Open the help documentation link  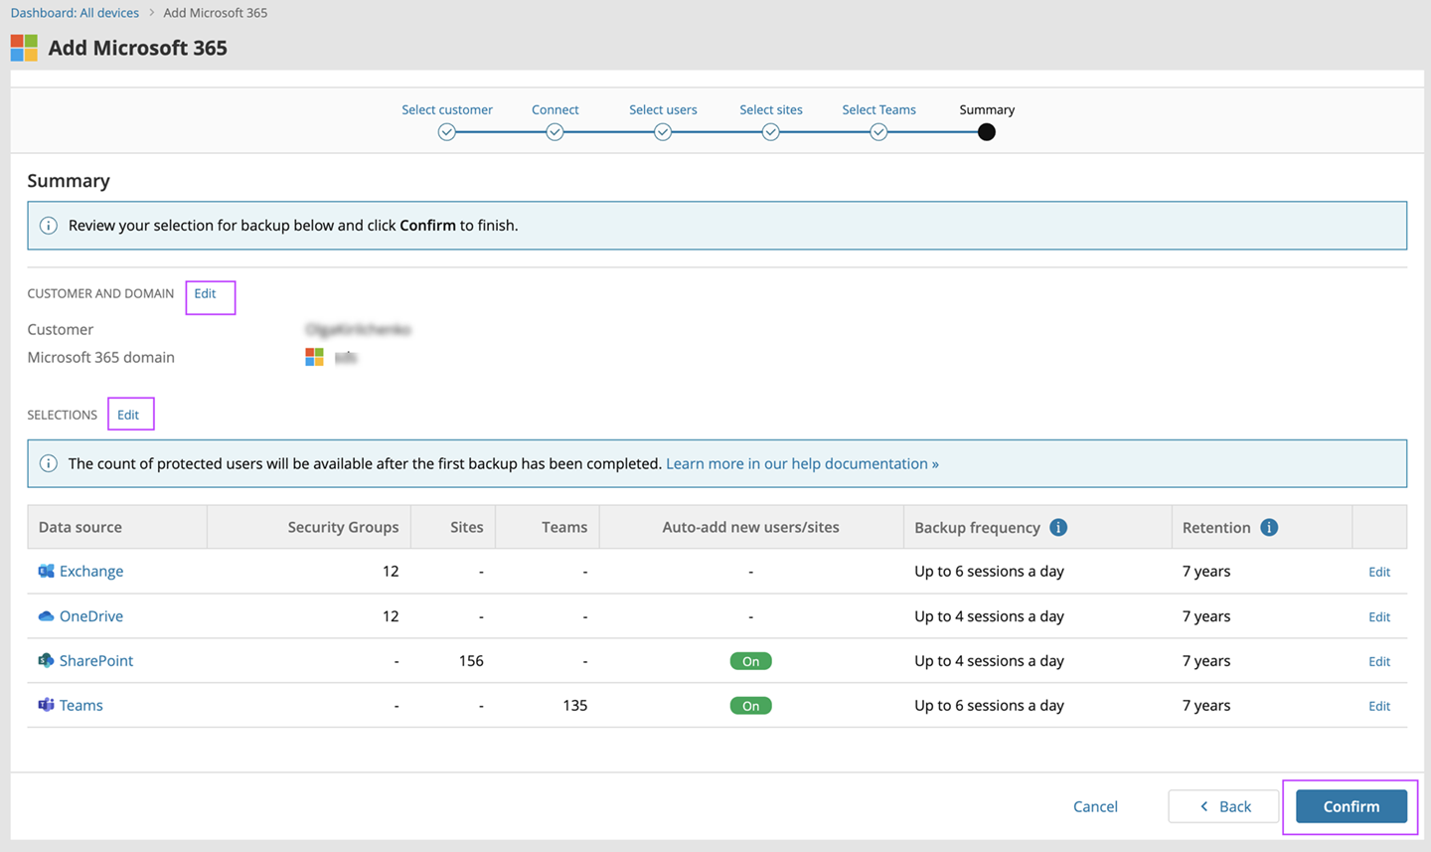pos(802,463)
